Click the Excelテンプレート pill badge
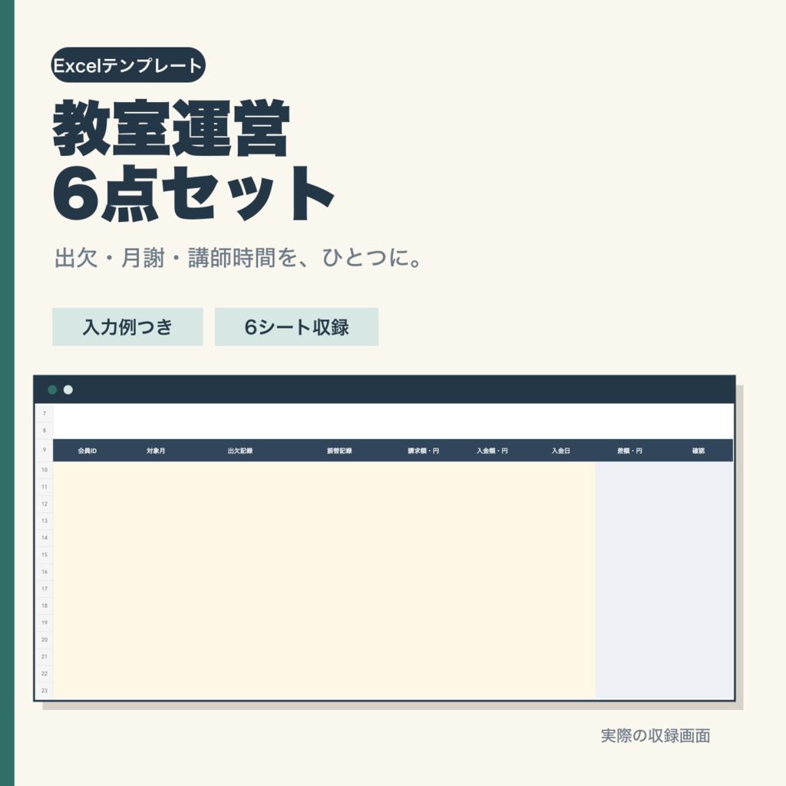The image size is (786, 786). [128, 65]
